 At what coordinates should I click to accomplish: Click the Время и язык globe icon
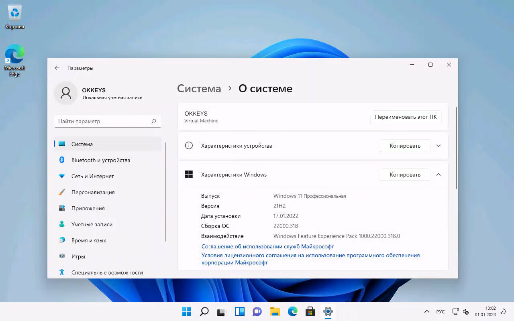click(x=62, y=240)
